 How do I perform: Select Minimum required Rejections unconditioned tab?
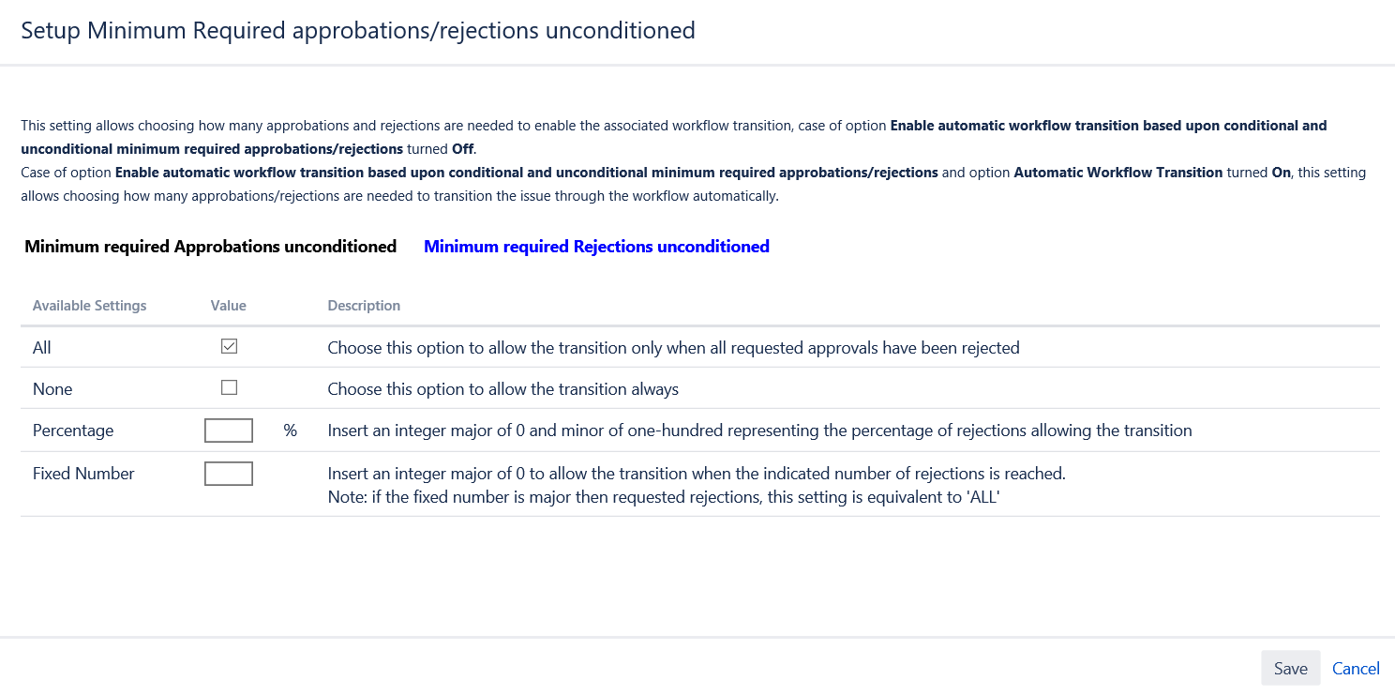click(596, 247)
